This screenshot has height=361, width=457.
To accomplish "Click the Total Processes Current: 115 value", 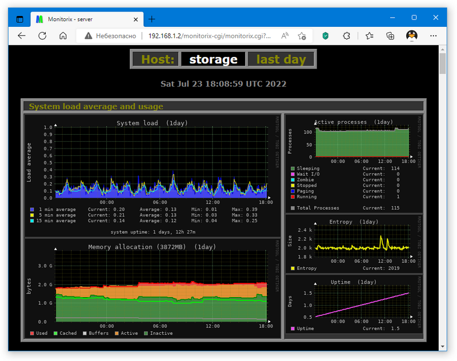I will [381, 208].
